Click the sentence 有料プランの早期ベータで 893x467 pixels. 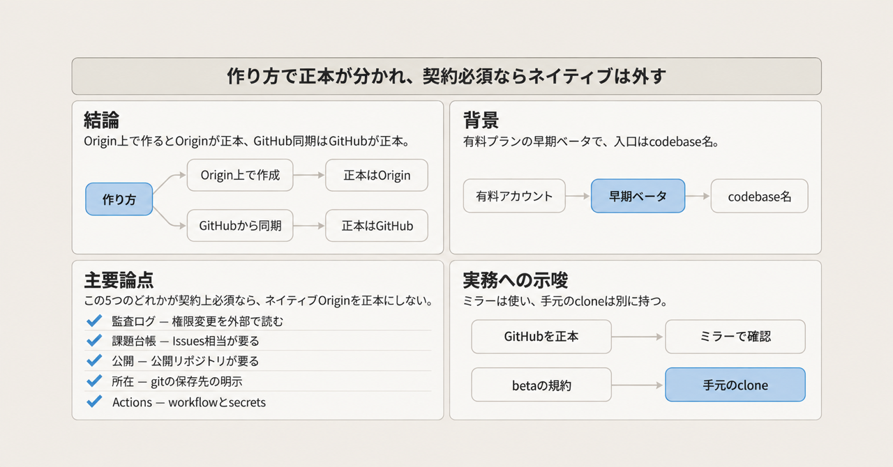pyautogui.click(x=591, y=141)
